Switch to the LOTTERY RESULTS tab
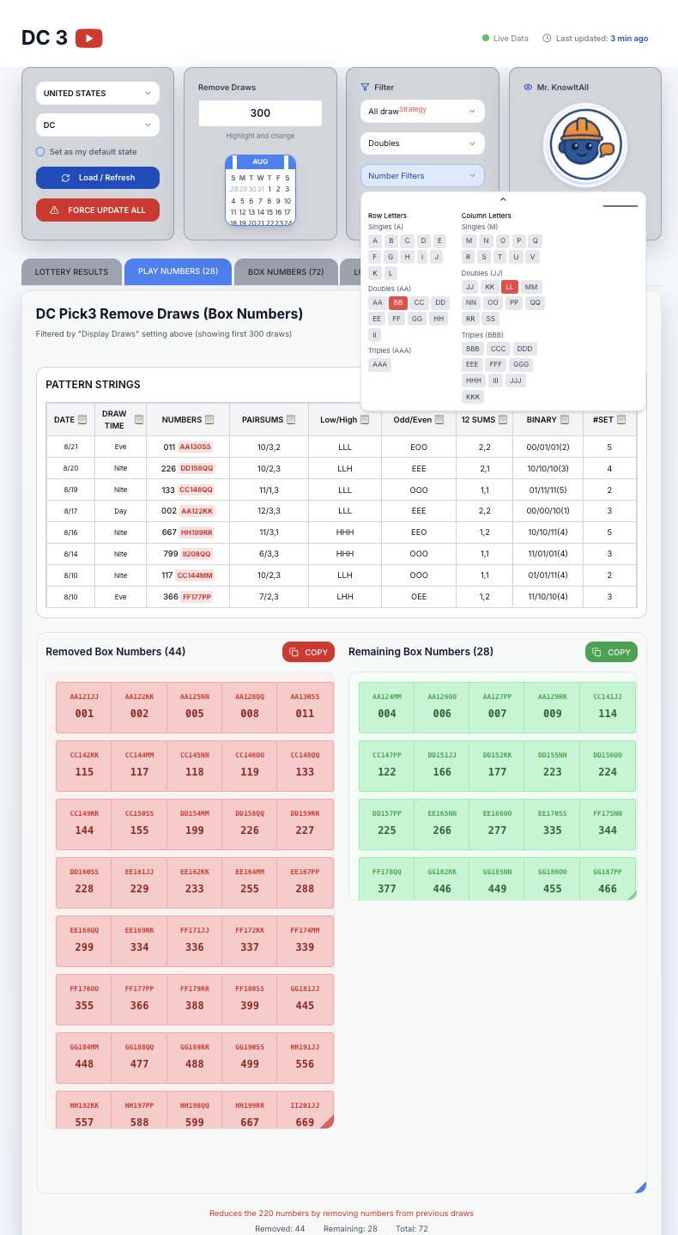Viewport: 678px width, 1235px height. [71, 271]
